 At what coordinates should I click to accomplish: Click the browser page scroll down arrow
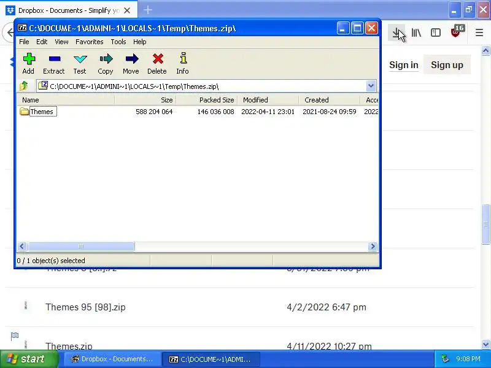[485, 345]
